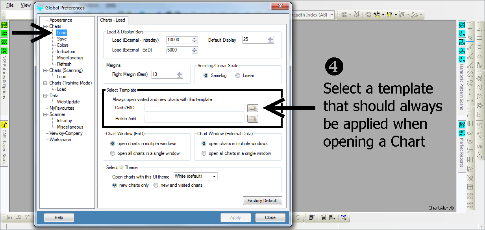
Task: Choose External Data open all charts in single window
Action: click(204, 153)
